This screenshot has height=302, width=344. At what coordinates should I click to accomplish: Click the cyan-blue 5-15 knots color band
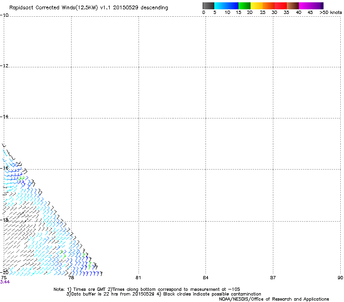pos(226,6)
